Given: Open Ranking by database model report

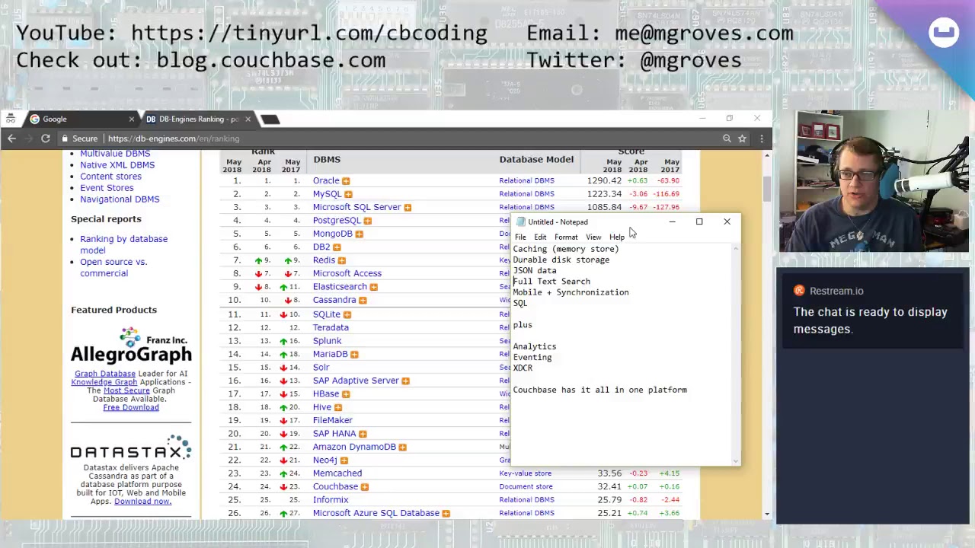Looking at the screenshot, I should pyautogui.click(x=123, y=244).
